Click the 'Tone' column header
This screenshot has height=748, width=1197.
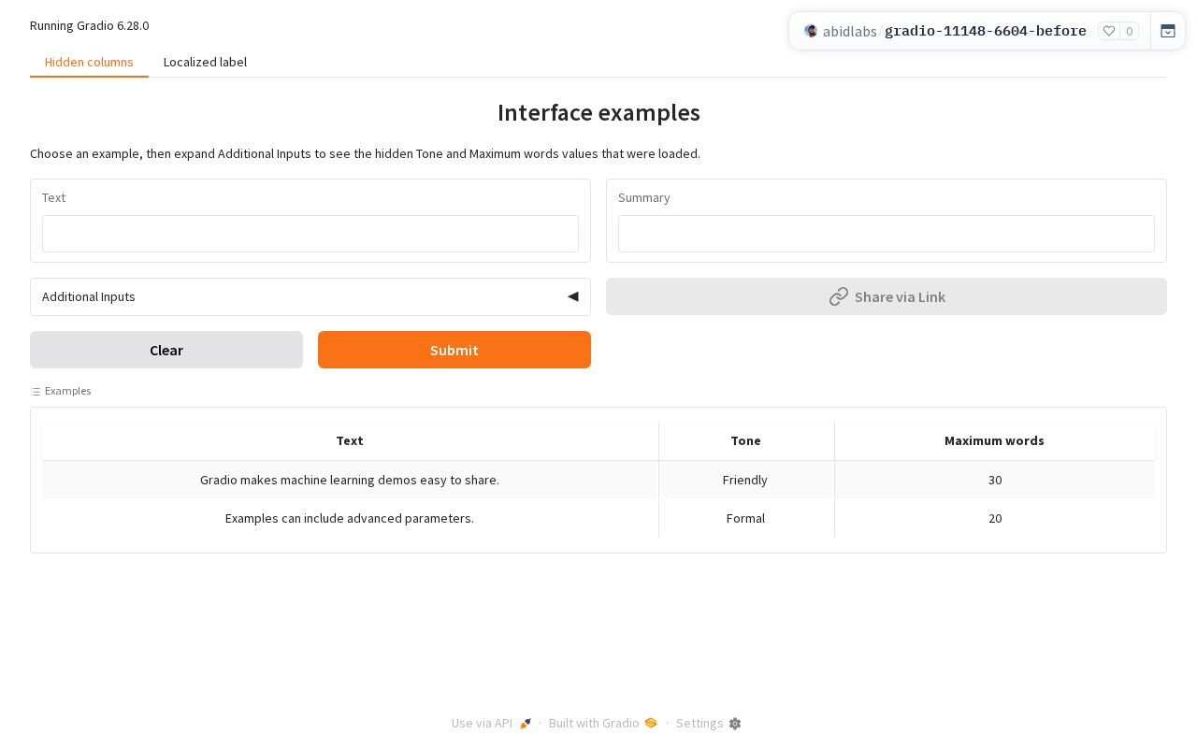click(x=745, y=440)
